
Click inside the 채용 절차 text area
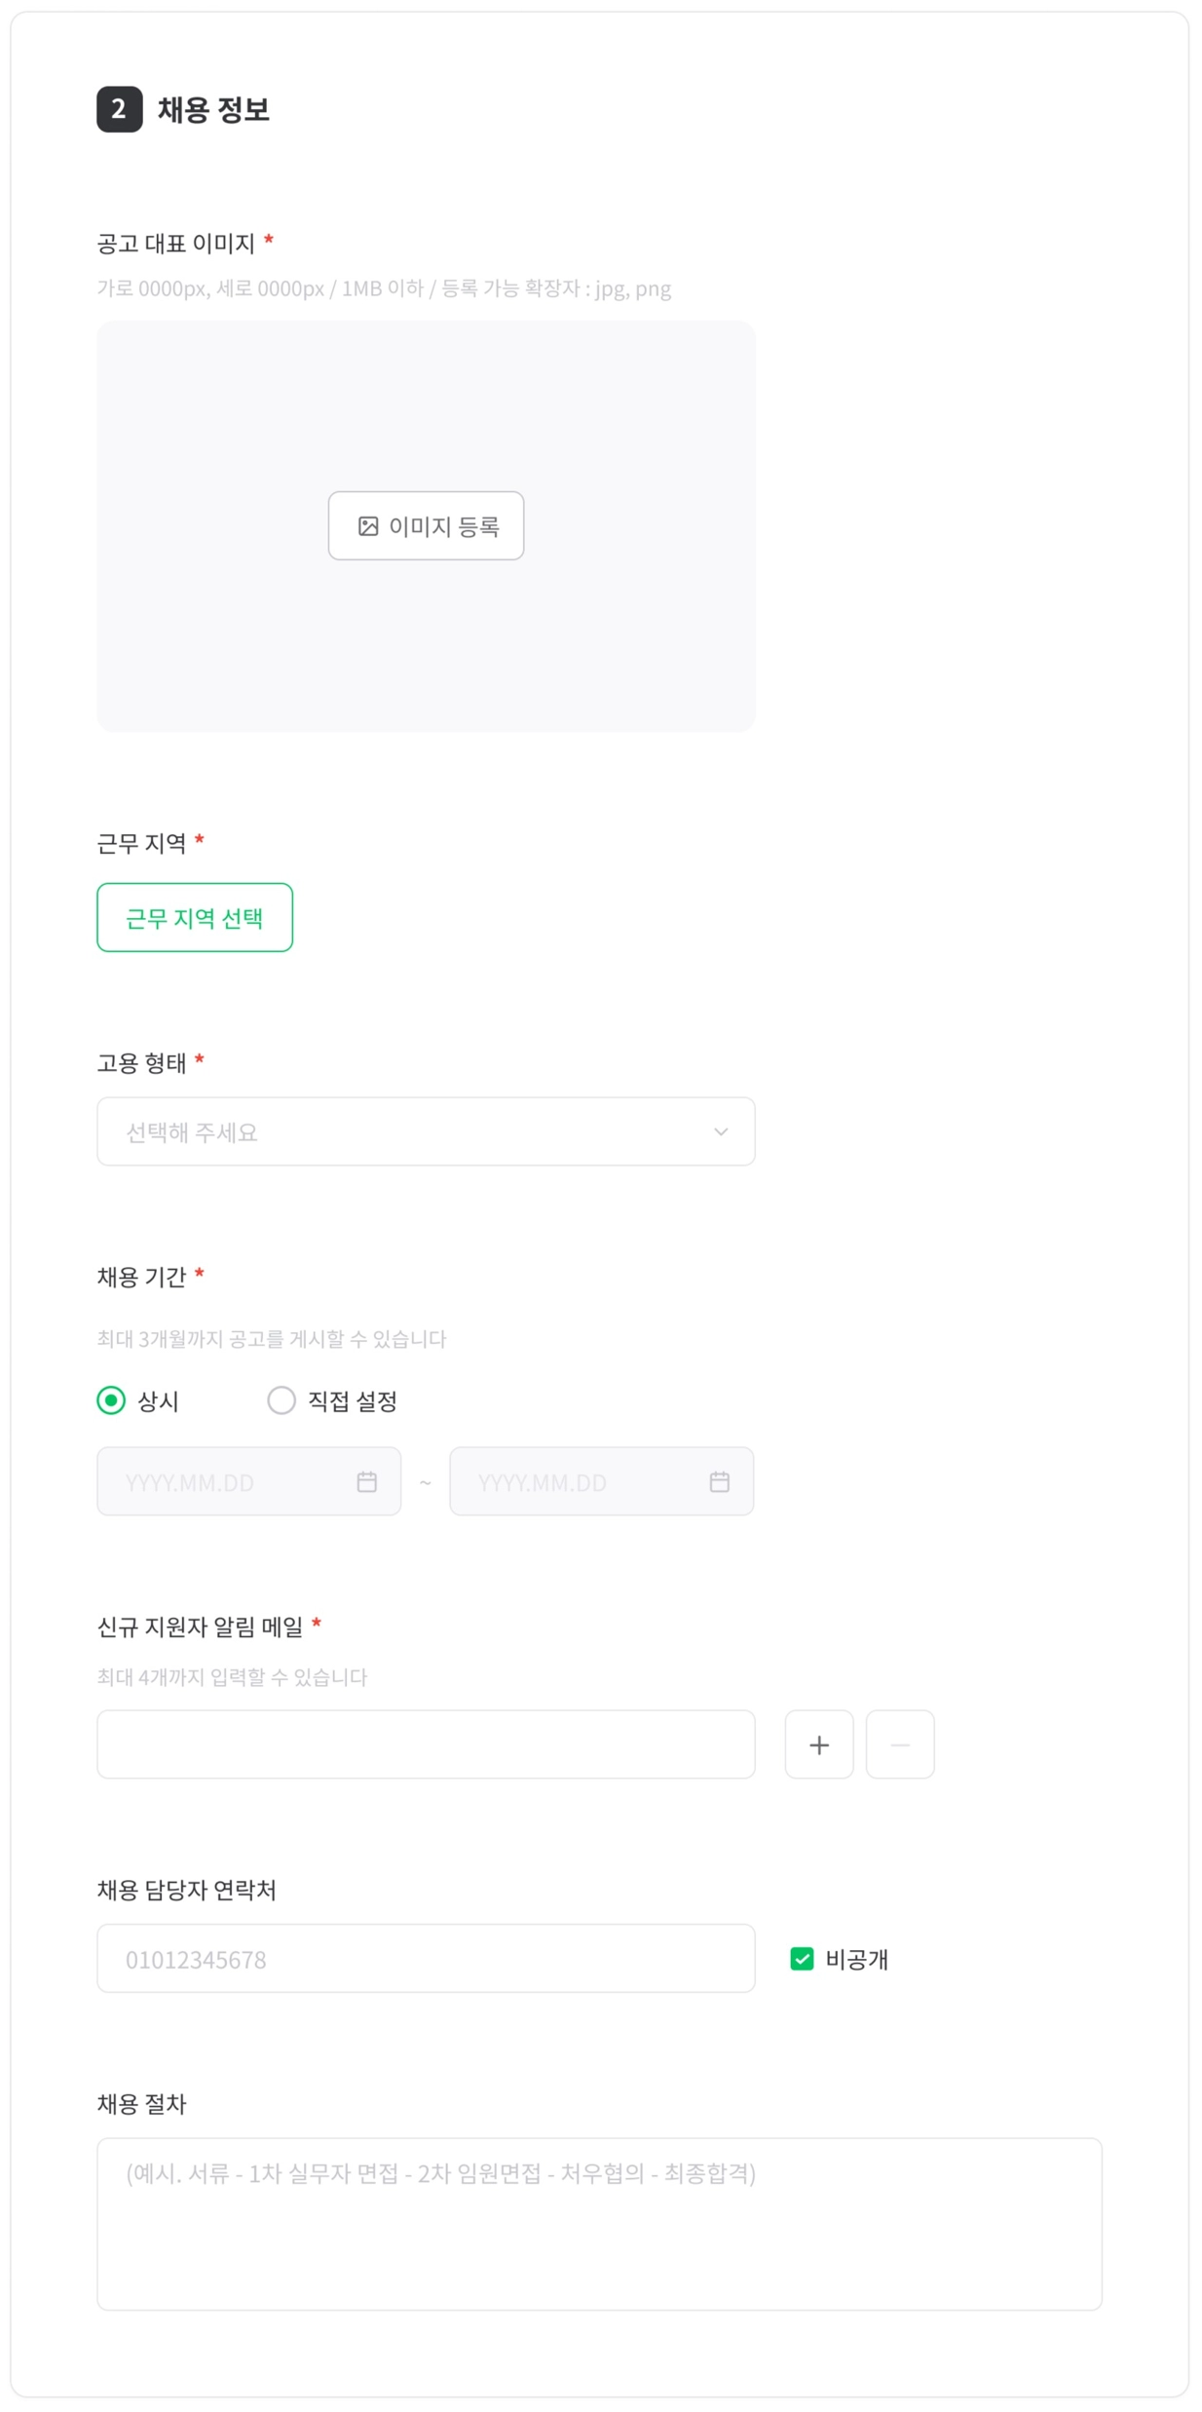tap(599, 2225)
